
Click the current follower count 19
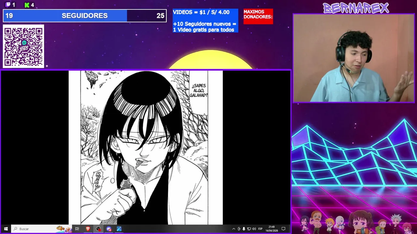pyautogui.click(x=9, y=16)
